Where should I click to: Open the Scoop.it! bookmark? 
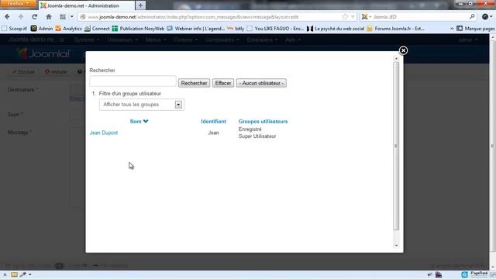15,29
